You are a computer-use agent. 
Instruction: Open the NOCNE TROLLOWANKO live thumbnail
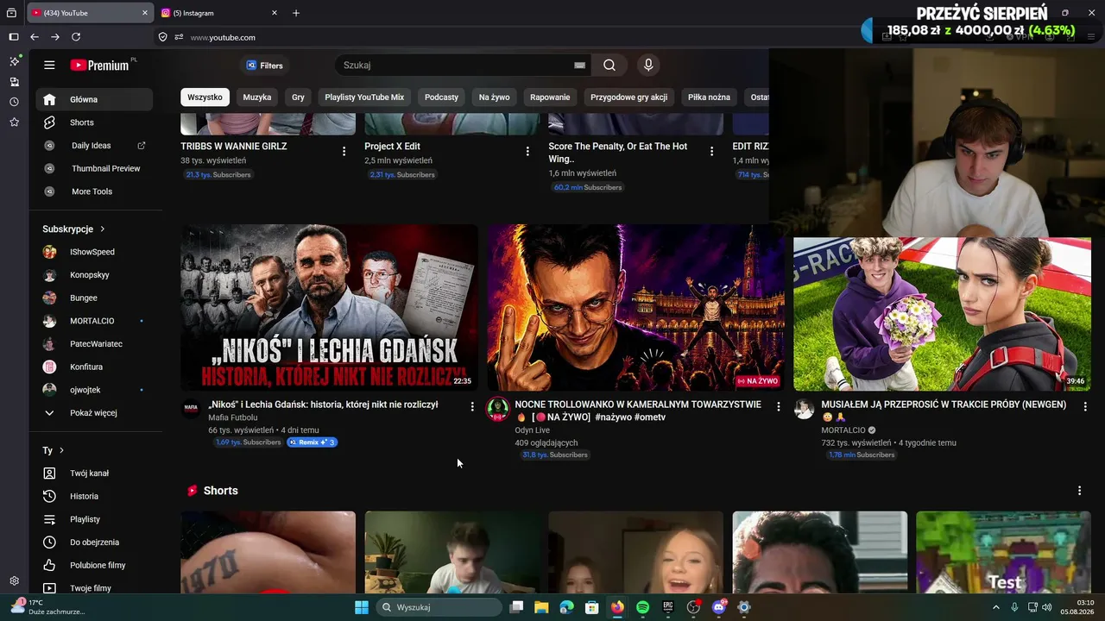635,308
